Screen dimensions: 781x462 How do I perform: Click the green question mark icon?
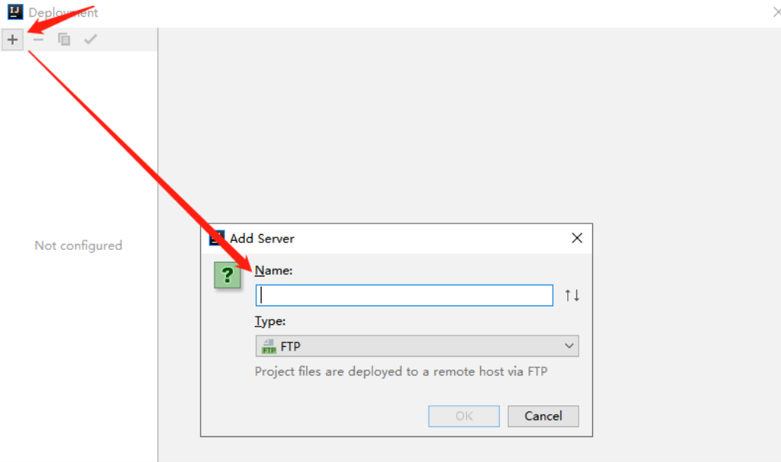[227, 275]
